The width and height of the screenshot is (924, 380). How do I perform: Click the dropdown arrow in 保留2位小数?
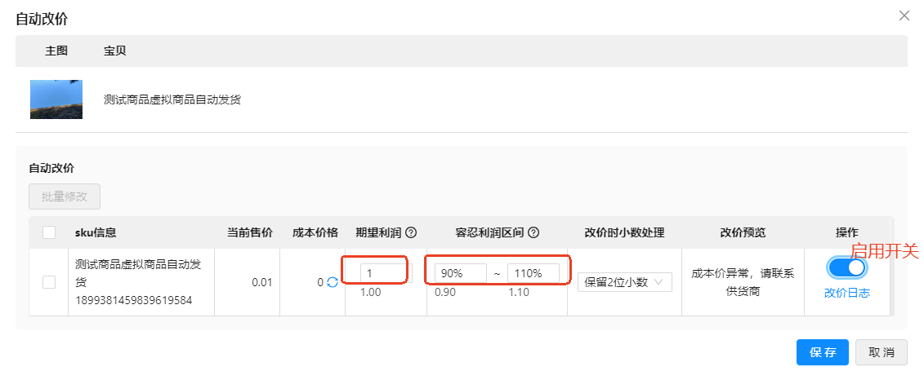[x=659, y=282]
